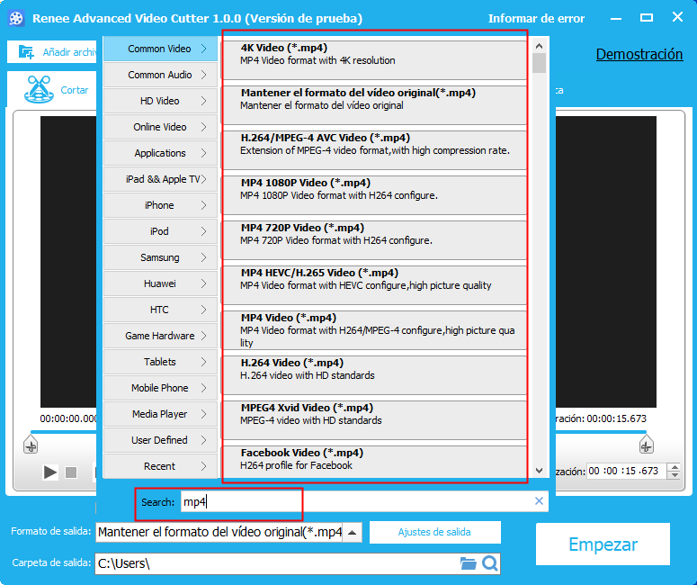Select MP4 Video (*.mp4) format

(374, 329)
